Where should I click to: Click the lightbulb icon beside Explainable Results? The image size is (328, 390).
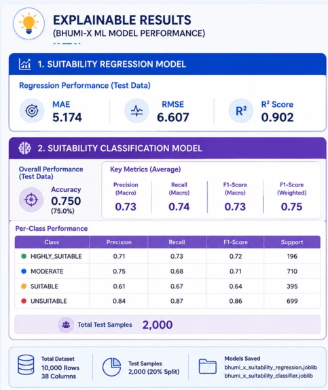[x=29, y=24]
